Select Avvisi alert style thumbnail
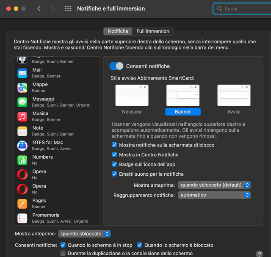Screen dimensions: 271x257 pos(234,95)
